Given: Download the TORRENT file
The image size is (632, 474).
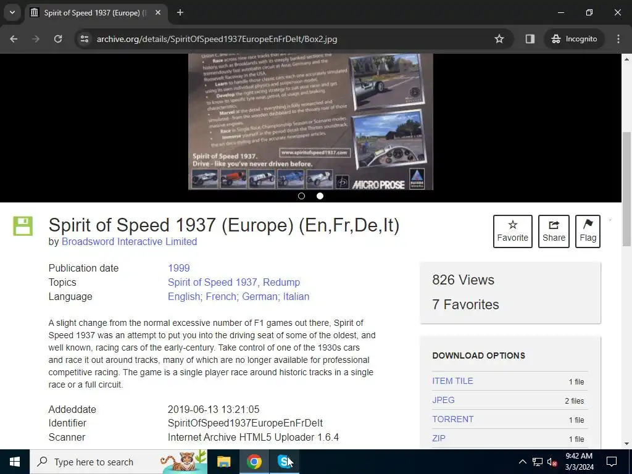Looking at the screenshot, I should pos(452,420).
